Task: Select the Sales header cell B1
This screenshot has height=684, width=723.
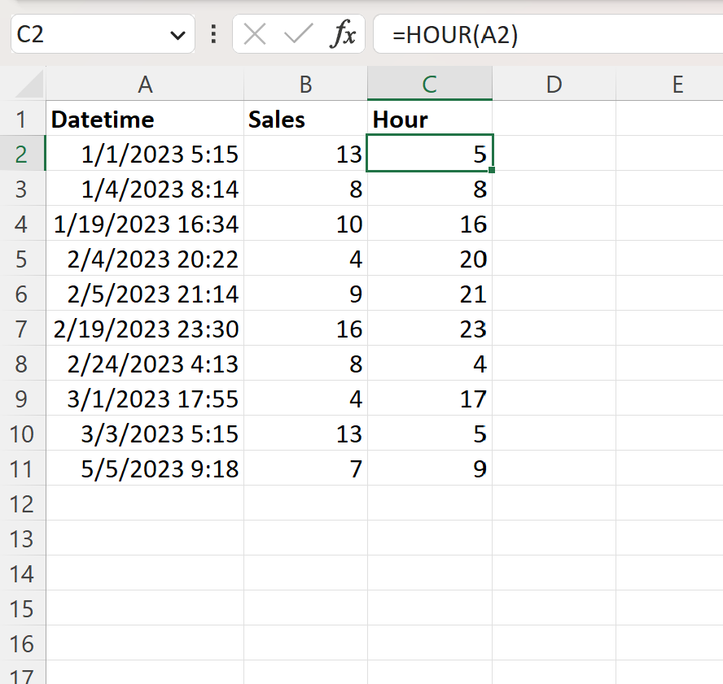Action: pyautogui.click(x=305, y=119)
